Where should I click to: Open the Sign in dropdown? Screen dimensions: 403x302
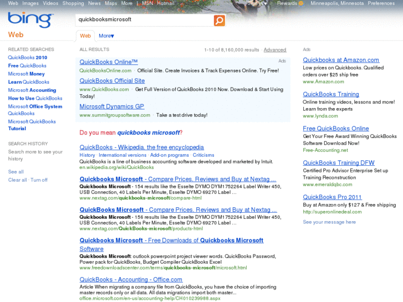257,3
